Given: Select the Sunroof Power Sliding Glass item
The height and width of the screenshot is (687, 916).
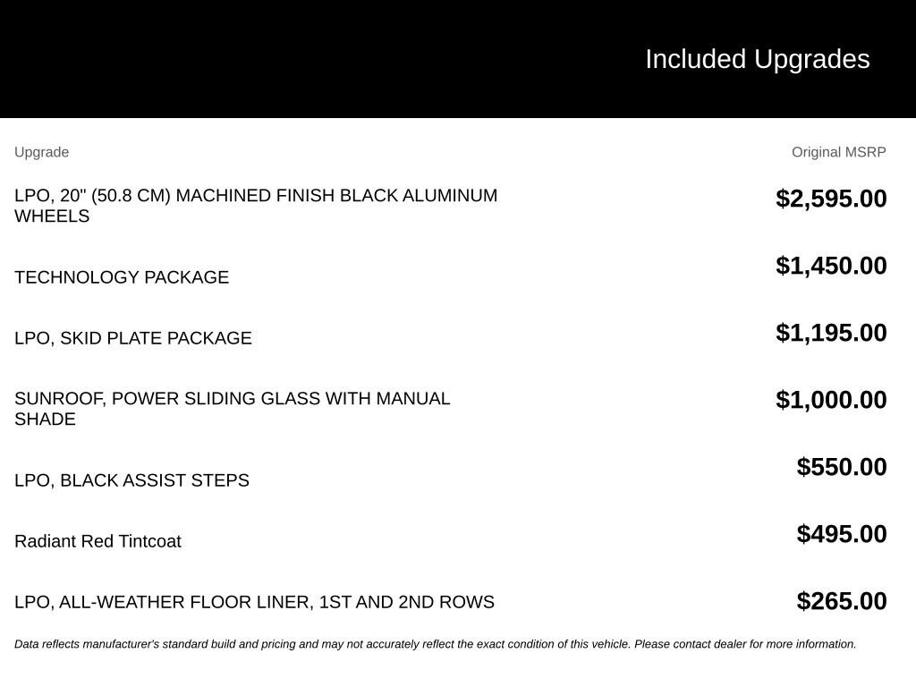Looking at the screenshot, I should pos(233,408).
